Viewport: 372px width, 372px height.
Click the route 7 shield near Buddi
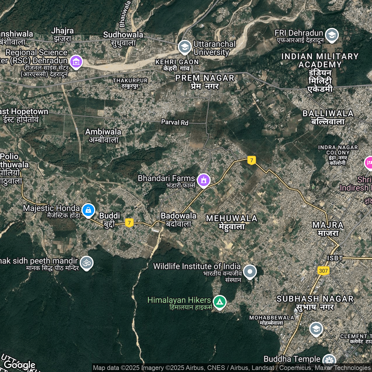click(x=129, y=223)
